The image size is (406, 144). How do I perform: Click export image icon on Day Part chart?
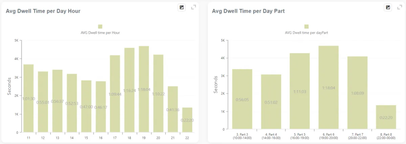(388, 7)
